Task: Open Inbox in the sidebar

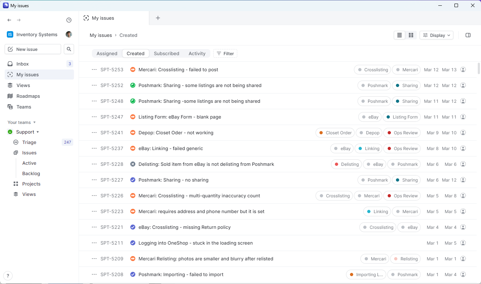Action: (39, 64)
